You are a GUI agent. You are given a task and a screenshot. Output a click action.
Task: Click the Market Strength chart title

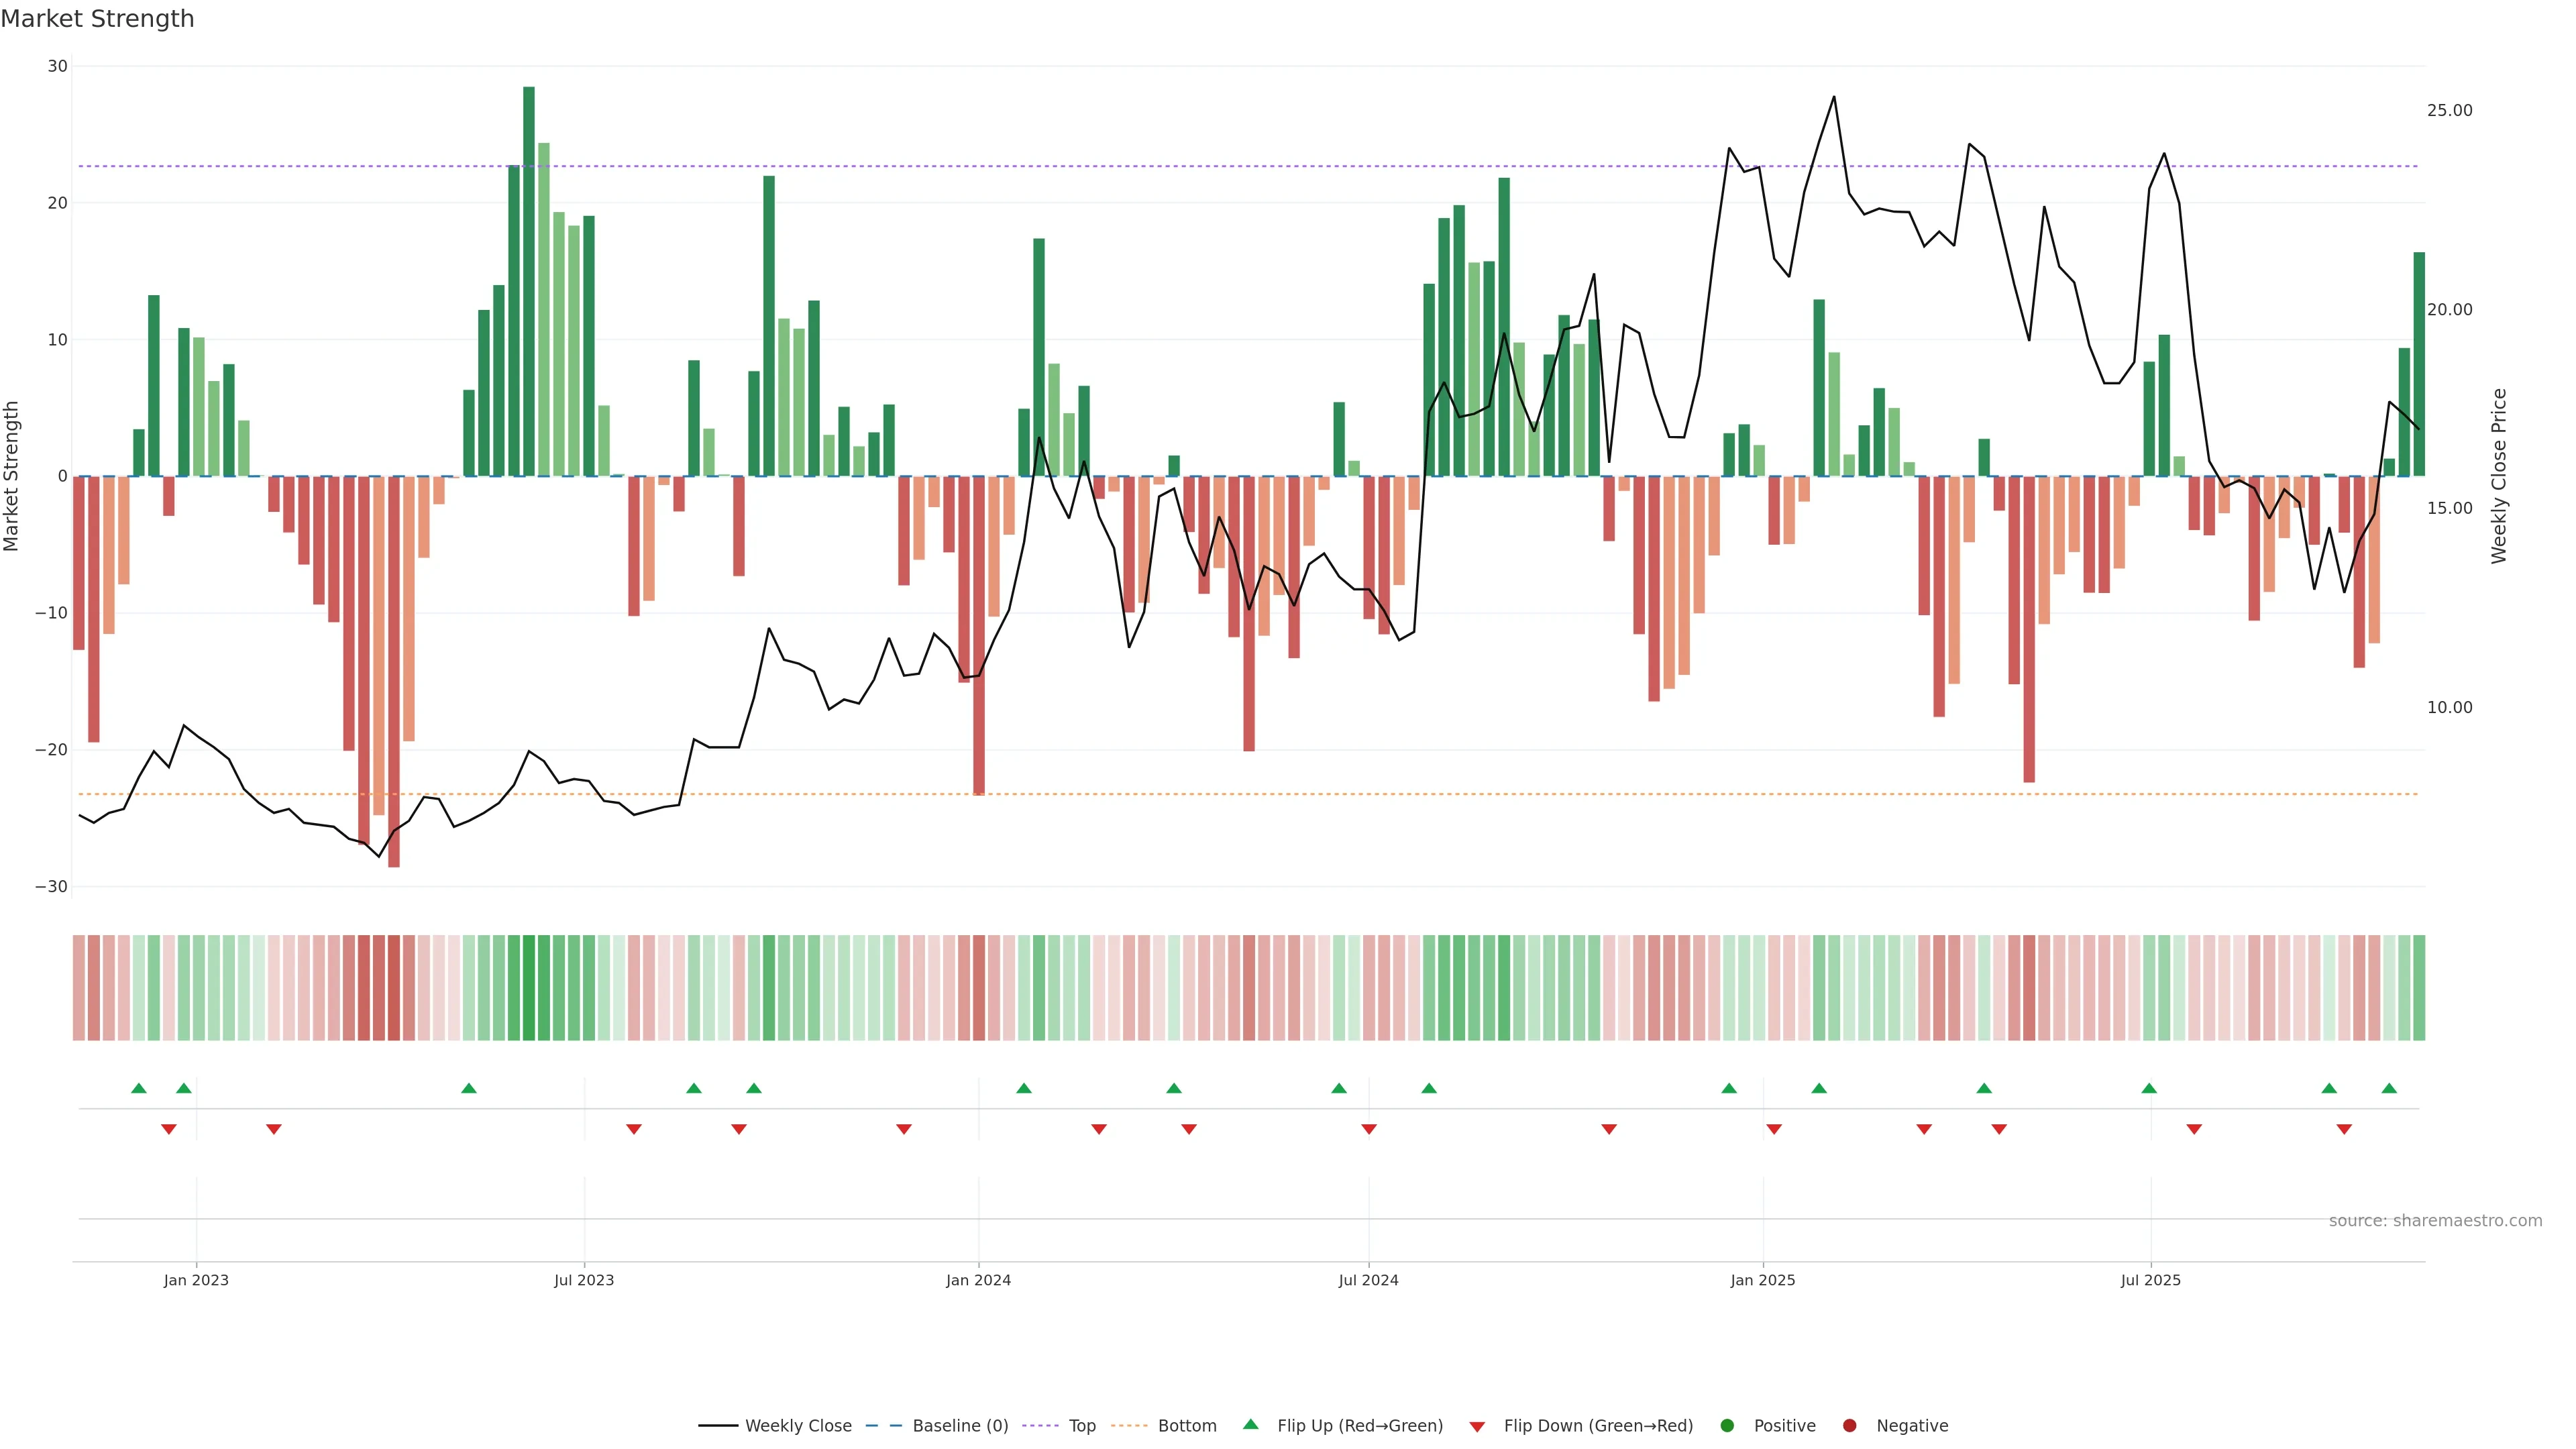click(97, 19)
